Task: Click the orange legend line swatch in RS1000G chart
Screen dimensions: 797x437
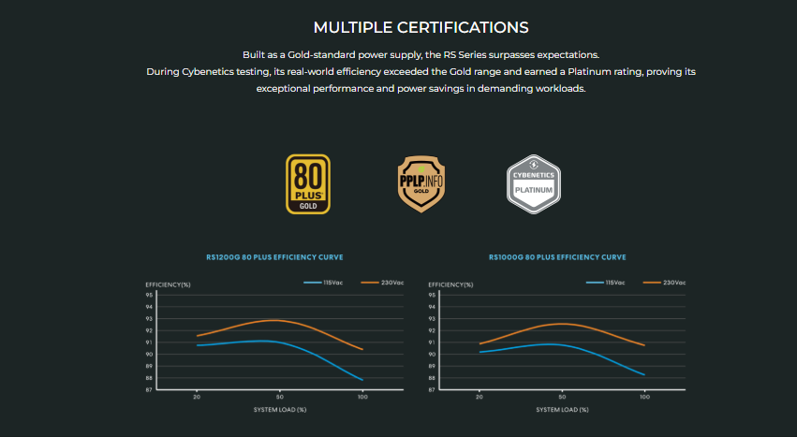Action: 651,282
